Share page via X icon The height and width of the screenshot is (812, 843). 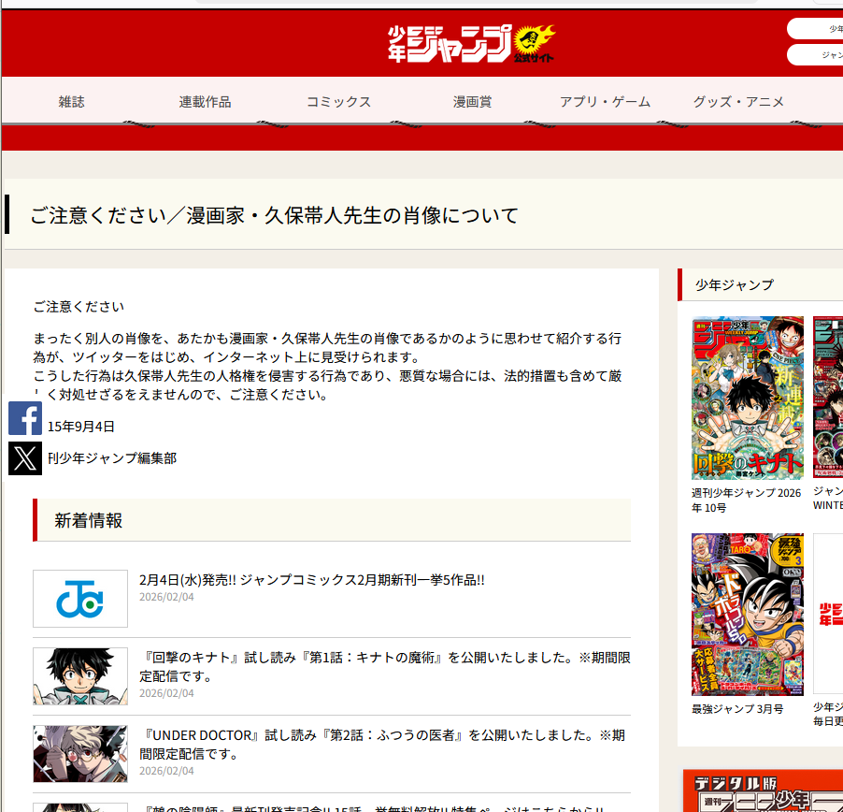tap(25, 457)
